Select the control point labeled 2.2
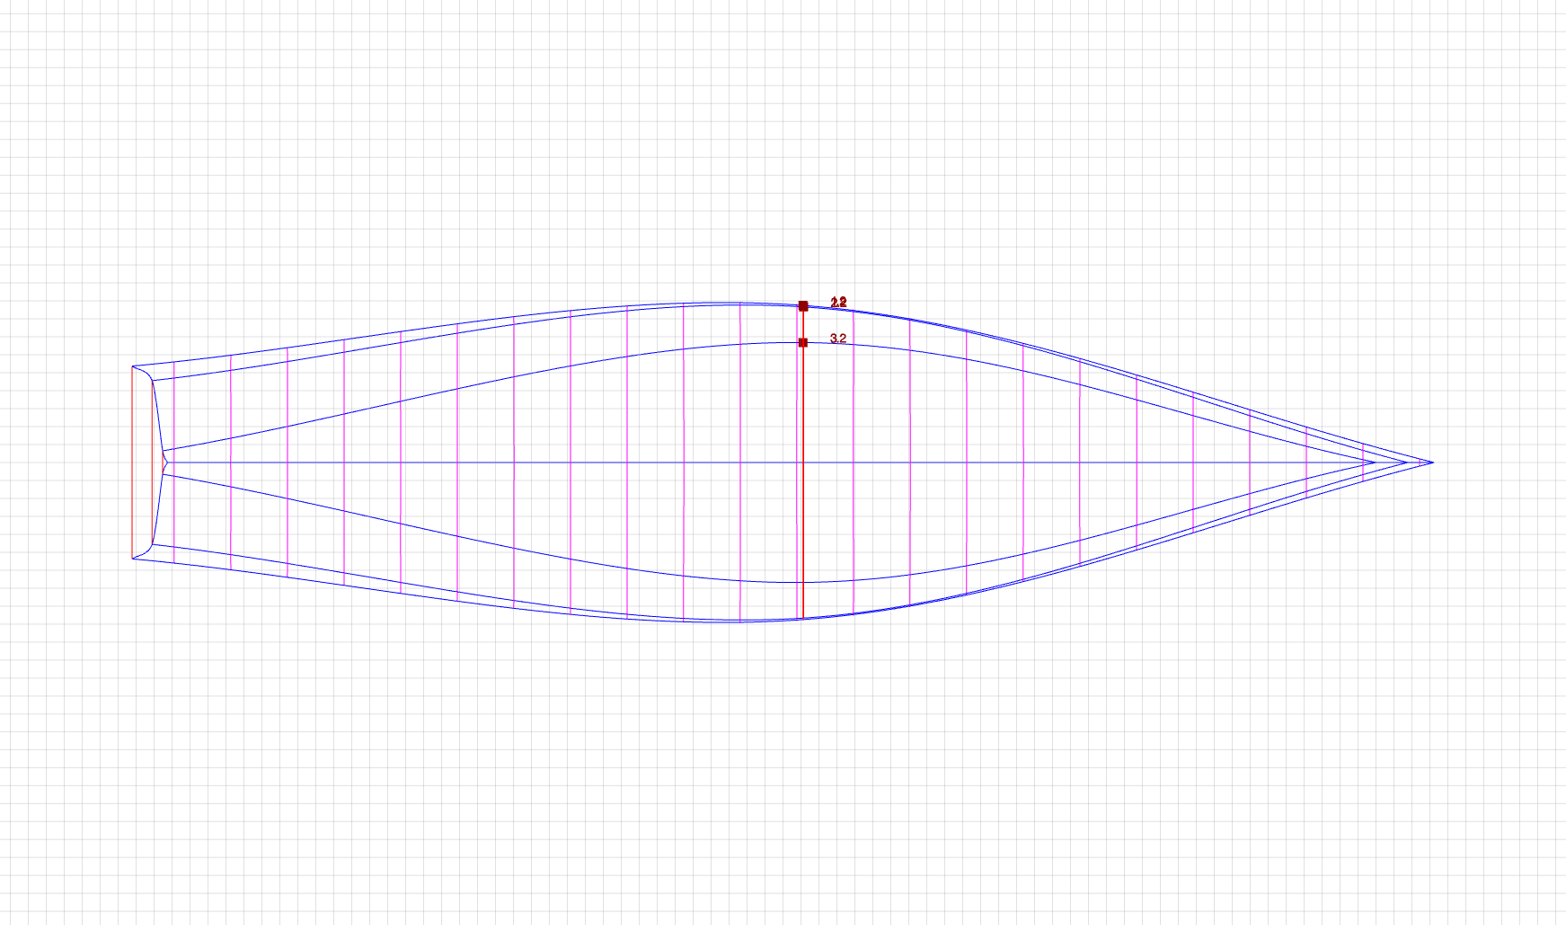This screenshot has height=925, width=1566. [802, 306]
